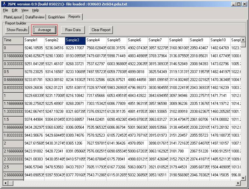Select the Sample2 column header

55,41
